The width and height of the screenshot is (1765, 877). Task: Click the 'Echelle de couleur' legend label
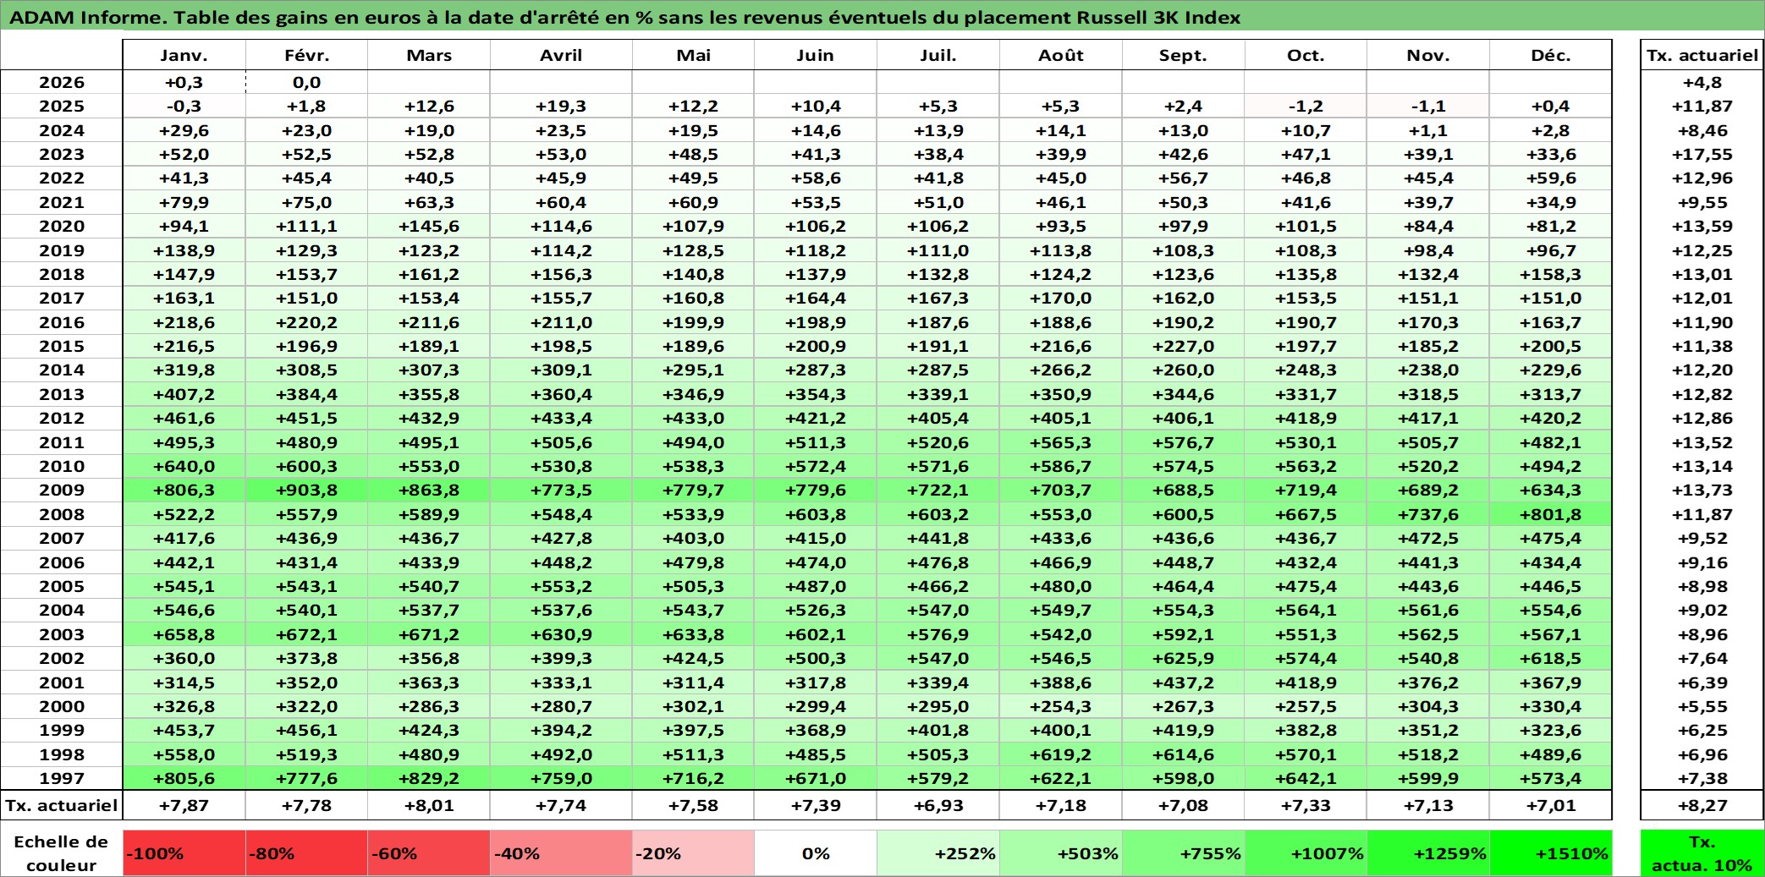point(62,853)
